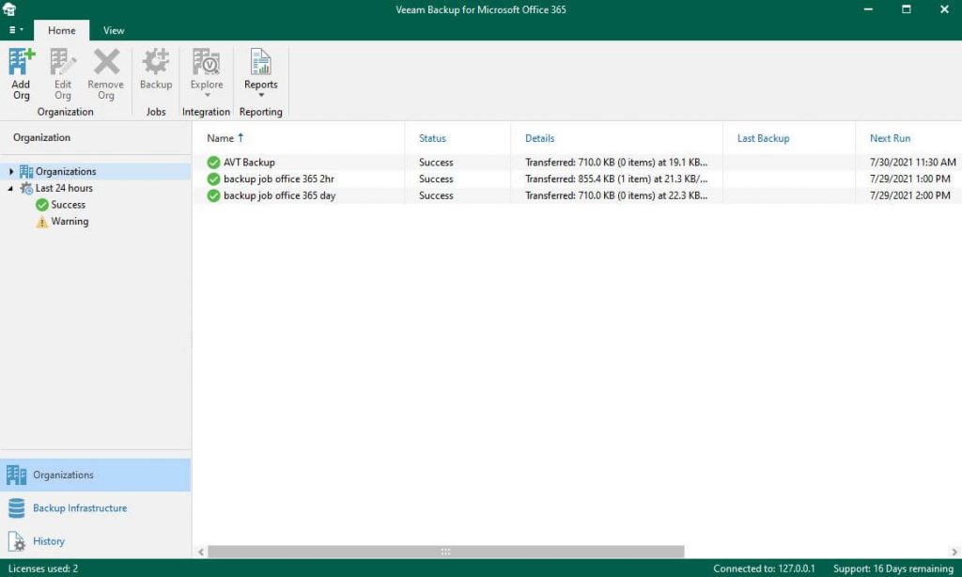Click green check icon for 365 day job
This screenshot has height=577, width=962.
(213, 195)
